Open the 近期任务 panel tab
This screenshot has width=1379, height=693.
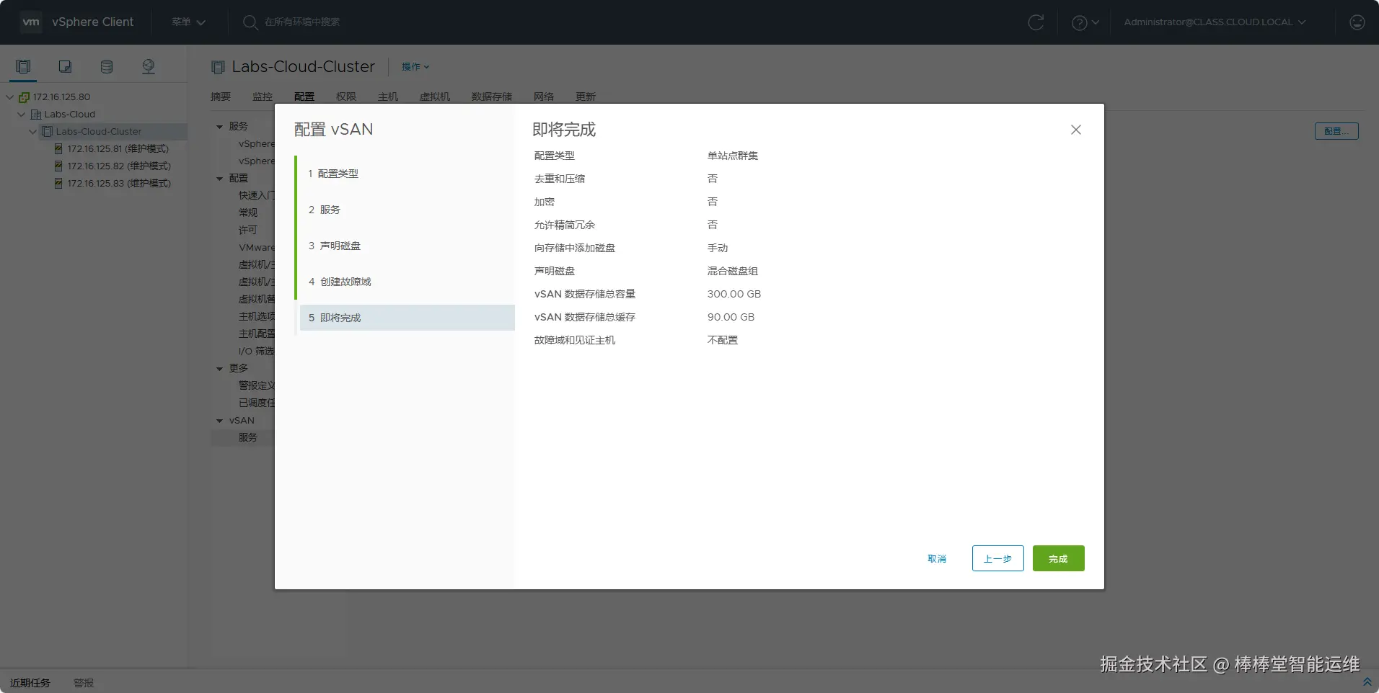[30, 683]
